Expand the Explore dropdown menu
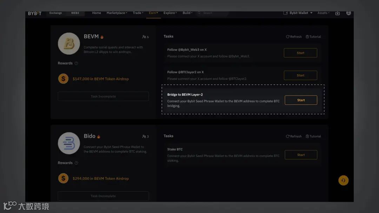The height and width of the screenshot is (213, 379). click(x=170, y=13)
